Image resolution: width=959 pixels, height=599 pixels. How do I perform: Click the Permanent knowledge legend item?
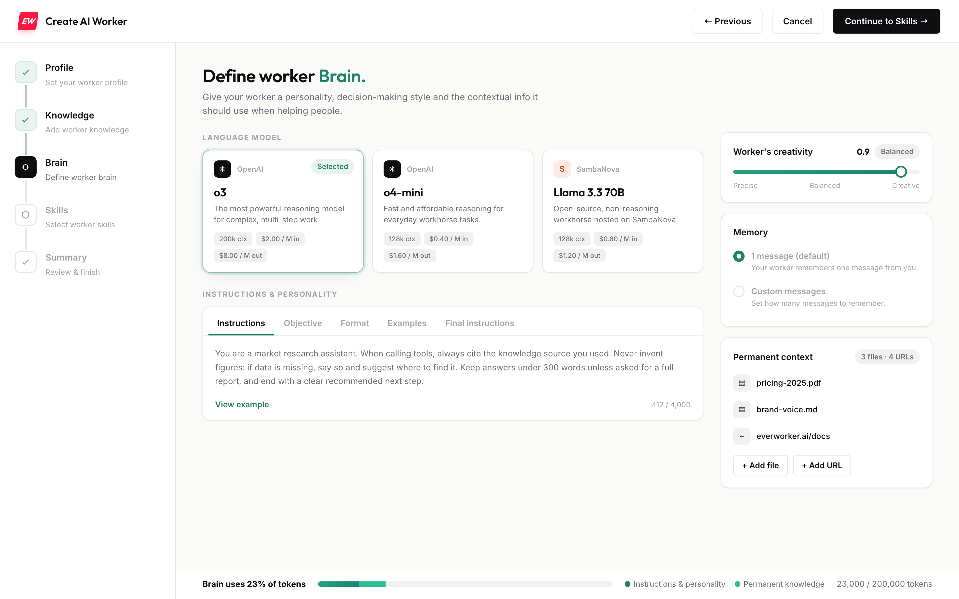coord(779,584)
